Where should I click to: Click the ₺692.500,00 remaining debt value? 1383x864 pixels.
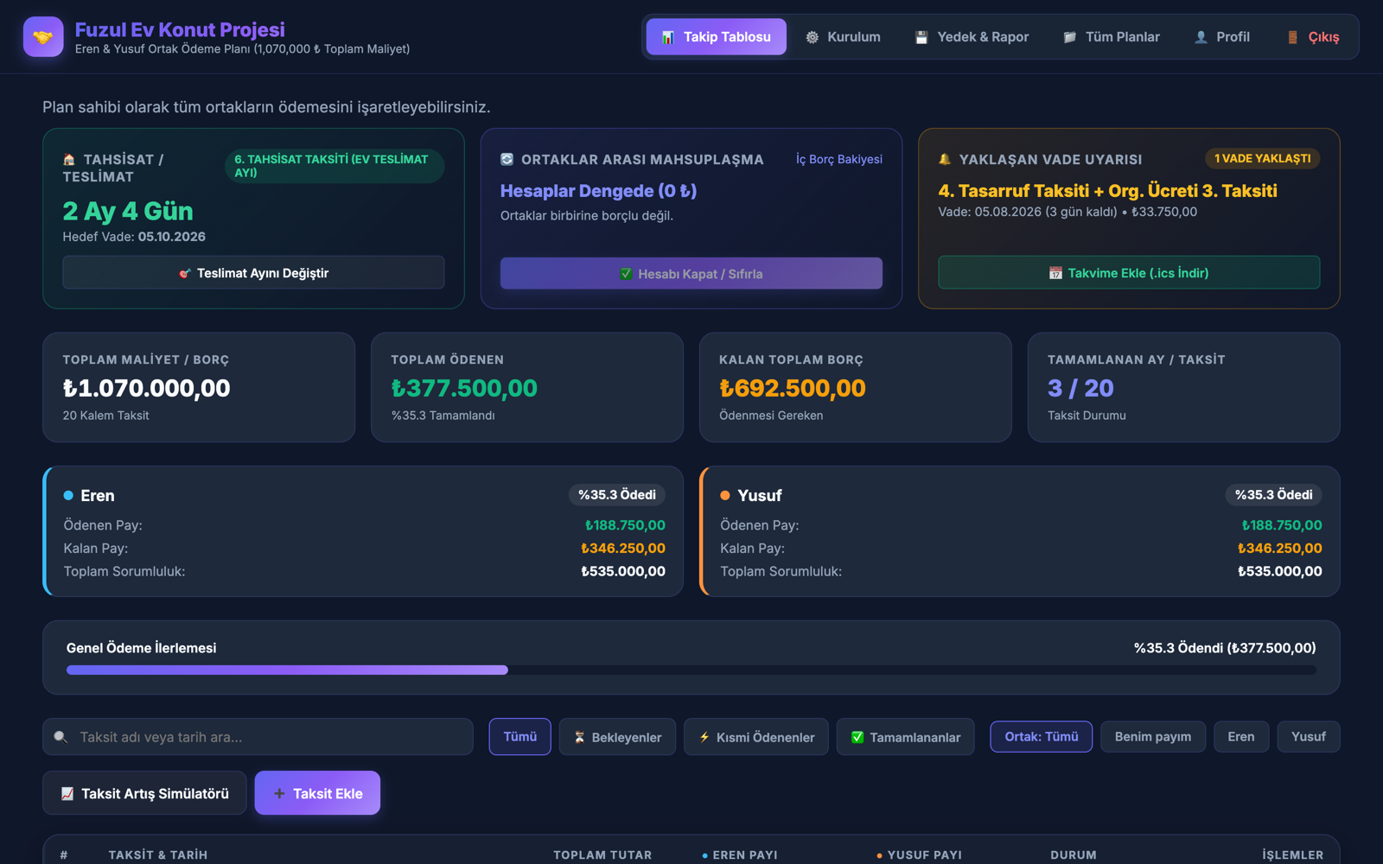point(793,389)
